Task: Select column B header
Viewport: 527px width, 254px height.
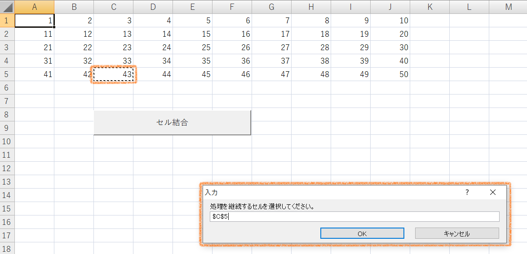Action: 74,7
